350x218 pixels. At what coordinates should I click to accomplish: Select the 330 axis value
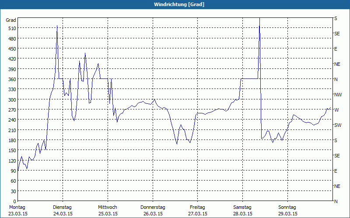pyautogui.click(x=12, y=90)
